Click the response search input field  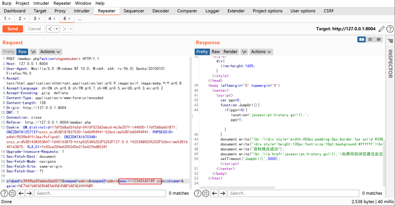pos(293,194)
